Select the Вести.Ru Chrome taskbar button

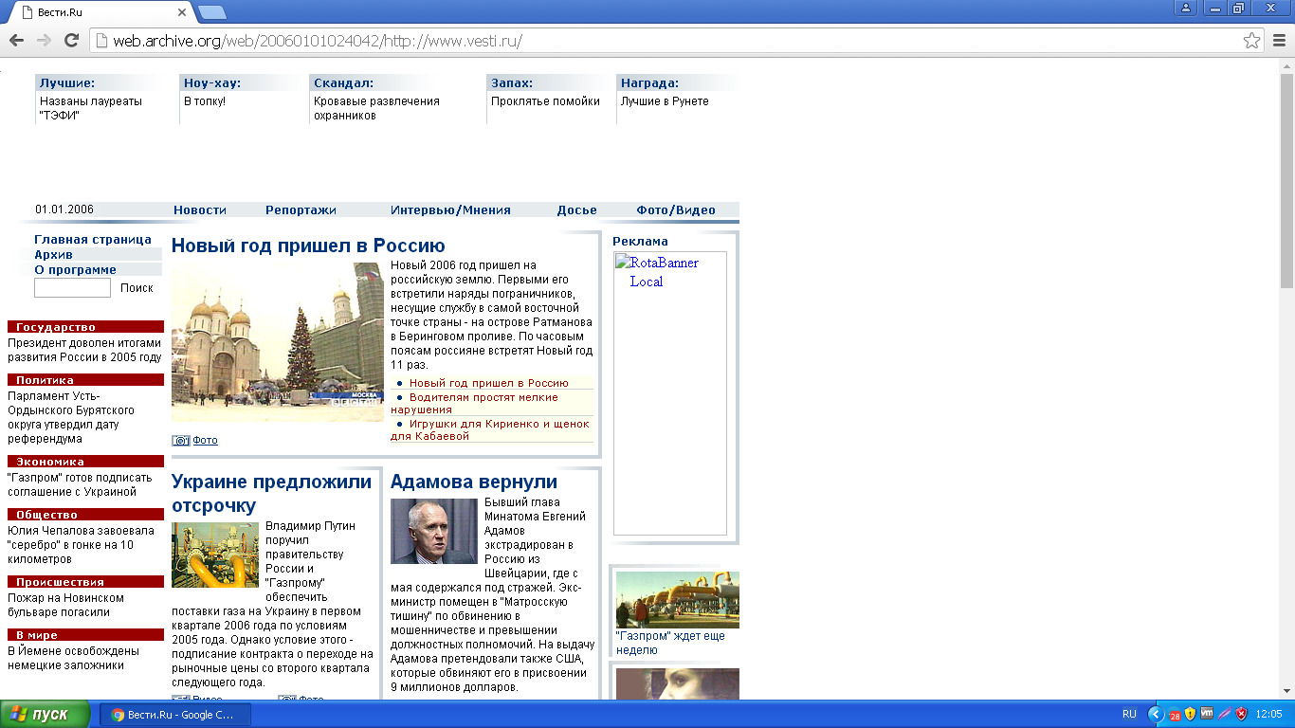[175, 715]
